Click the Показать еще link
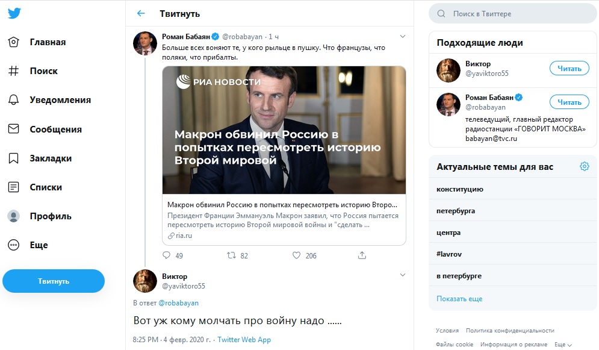 pos(459,299)
